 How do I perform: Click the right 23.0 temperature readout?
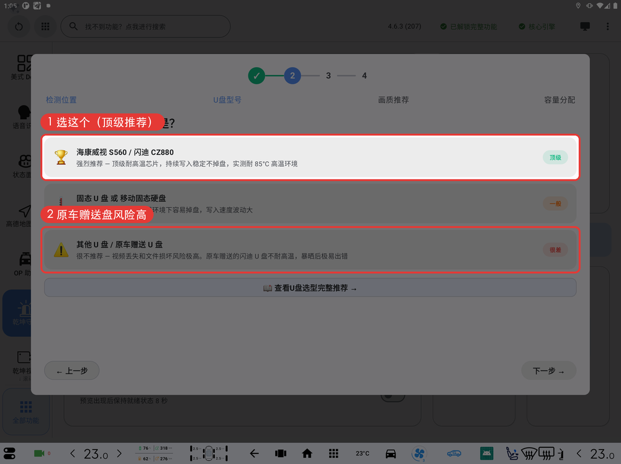[602, 453]
